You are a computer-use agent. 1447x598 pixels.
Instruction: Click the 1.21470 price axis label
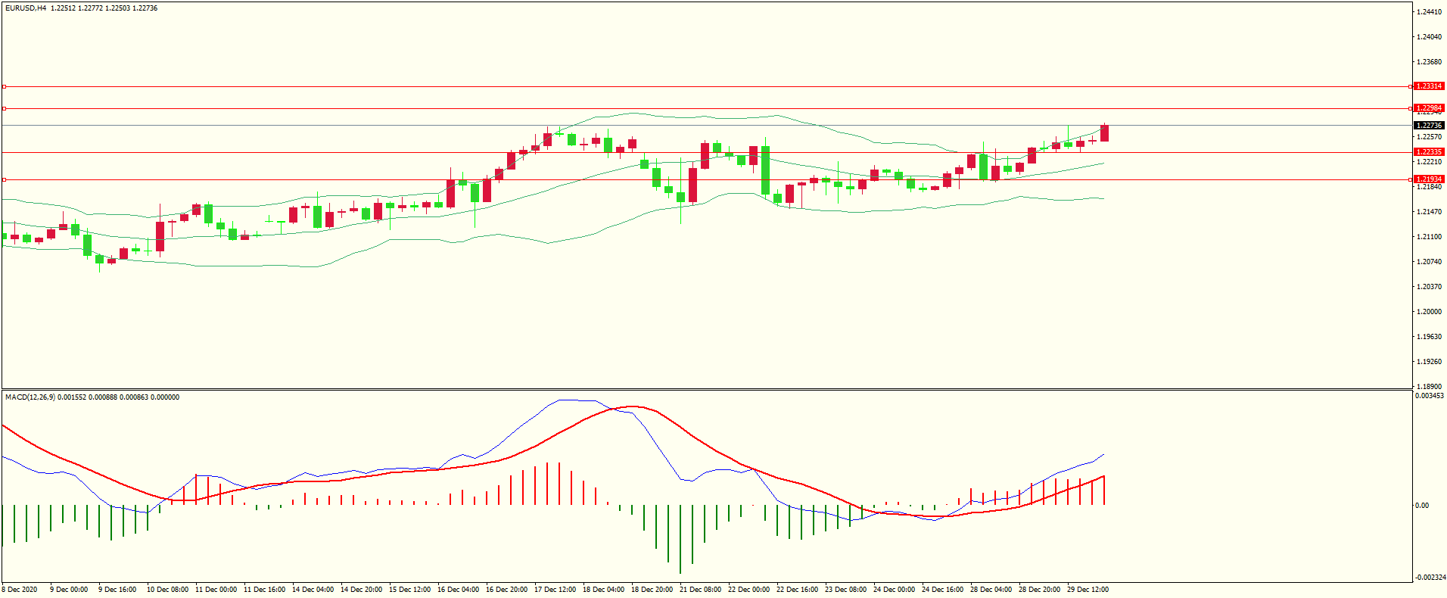coord(1429,212)
